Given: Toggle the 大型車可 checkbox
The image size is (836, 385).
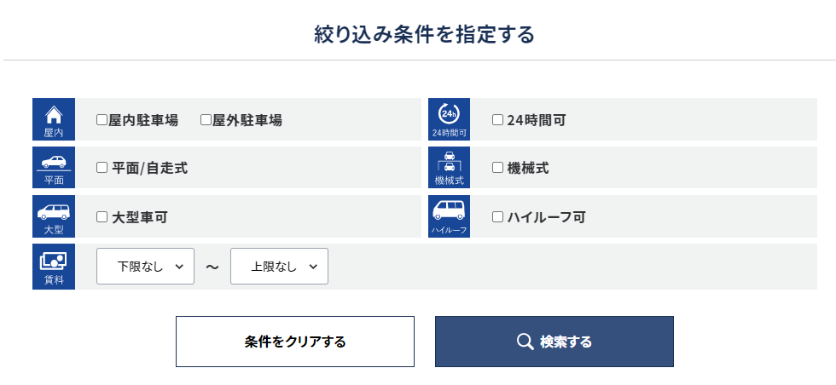Looking at the screenshot, I should (102, 216).
